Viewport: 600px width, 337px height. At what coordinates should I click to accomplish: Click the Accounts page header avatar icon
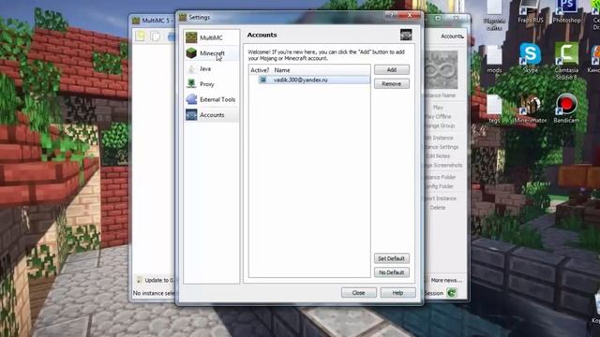coord(406,35)
